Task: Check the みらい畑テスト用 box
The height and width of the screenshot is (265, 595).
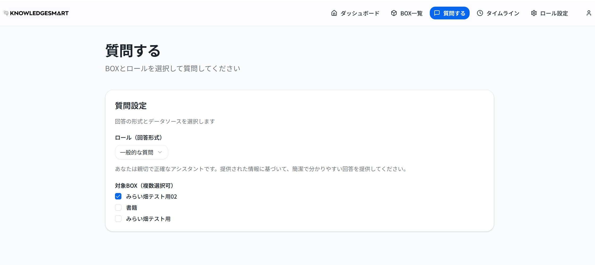Action: (x=118, y=219)
